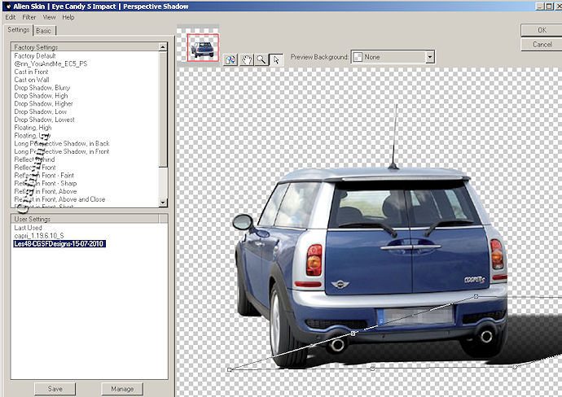This screenshot has width=562, height=397.
Task: Click the Factory Settings scroll down arrow
Action: 163,203
